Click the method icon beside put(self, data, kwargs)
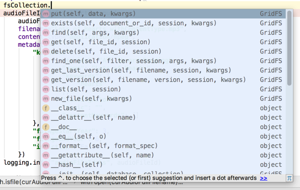The width and height of the screenshot is (300, 190). [46, 14]
